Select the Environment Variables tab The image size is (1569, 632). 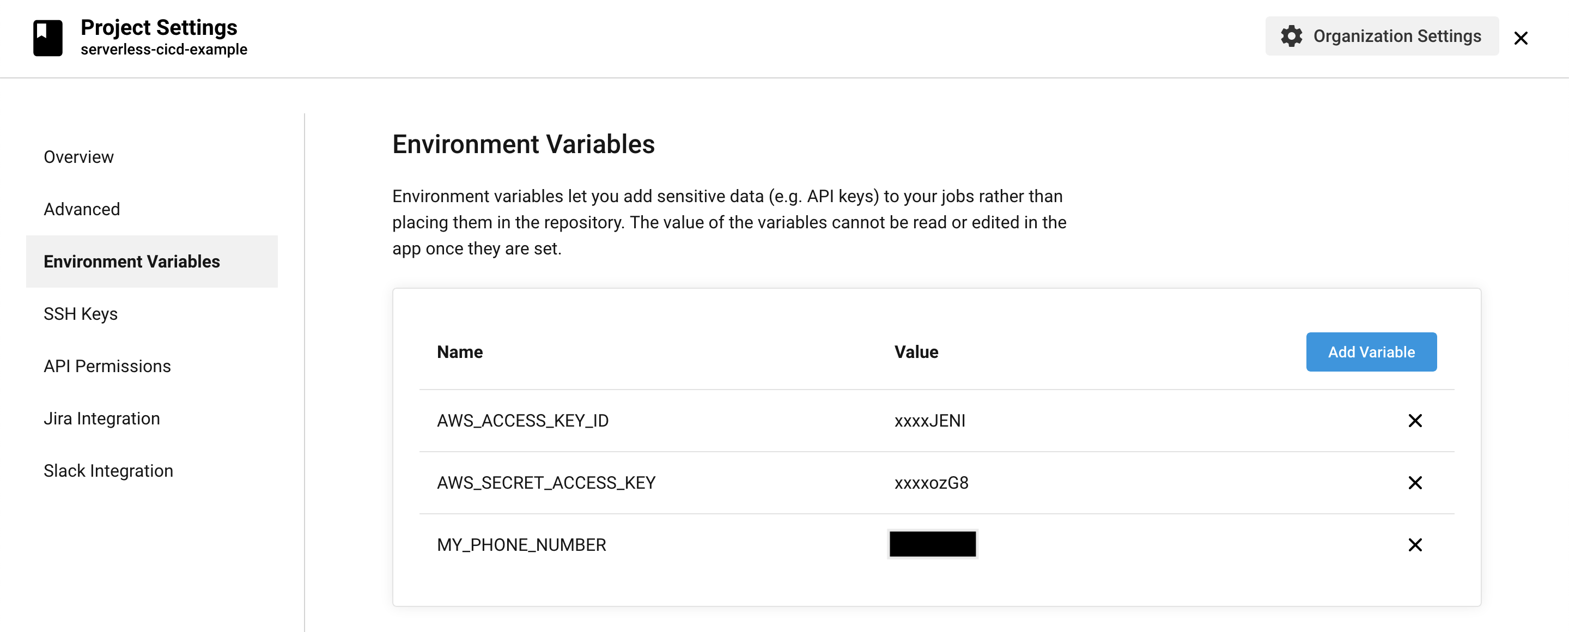tap(131, 261)
